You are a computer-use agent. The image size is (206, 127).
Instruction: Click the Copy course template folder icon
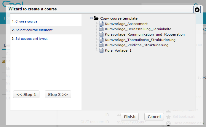tap(96, 18)
